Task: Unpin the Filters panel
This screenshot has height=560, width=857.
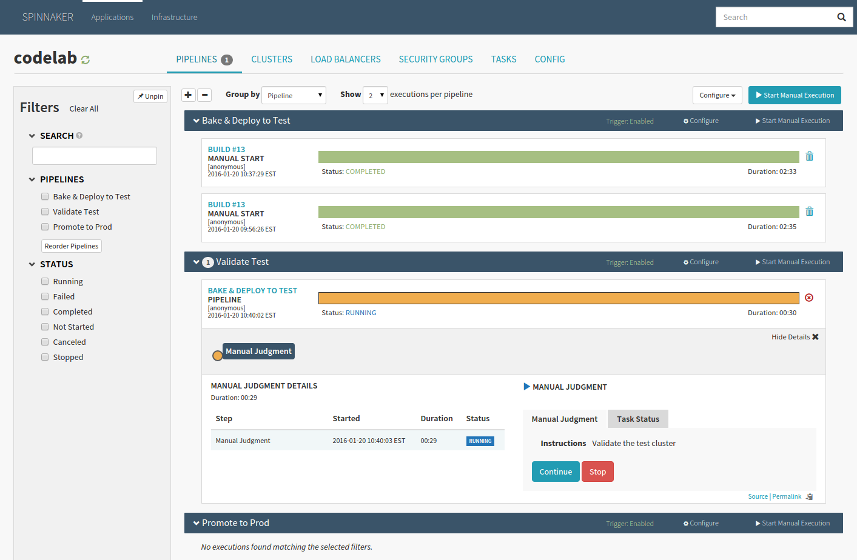Action: tap(150, 96)
